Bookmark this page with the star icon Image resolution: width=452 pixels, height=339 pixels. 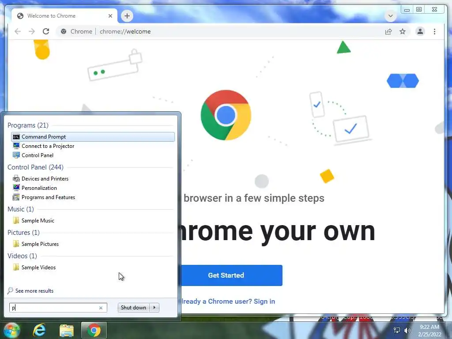click(403, 31)
